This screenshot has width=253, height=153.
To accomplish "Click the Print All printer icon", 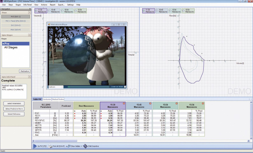I will (50, 146).
